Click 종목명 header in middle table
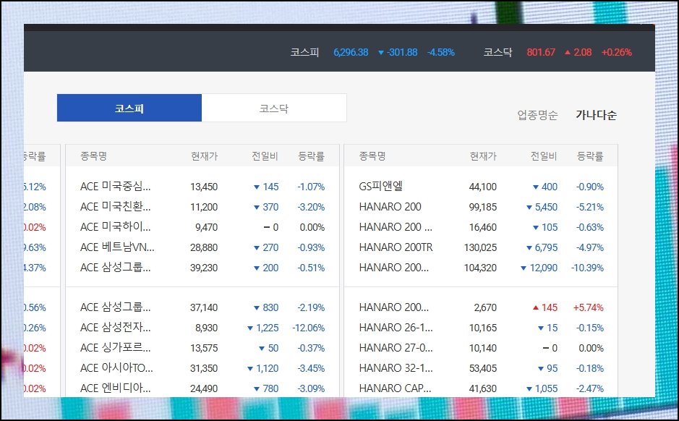Image resolution: width=679 pixels, height=421 pixels. 93,156
